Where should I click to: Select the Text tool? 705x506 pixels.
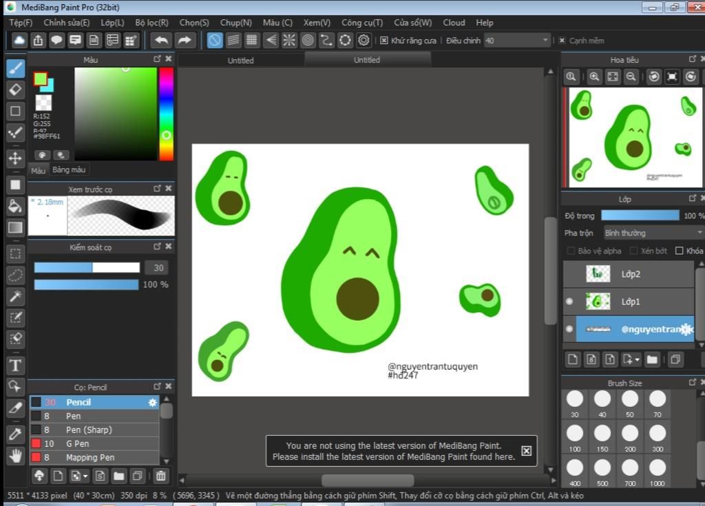[15, 366]
